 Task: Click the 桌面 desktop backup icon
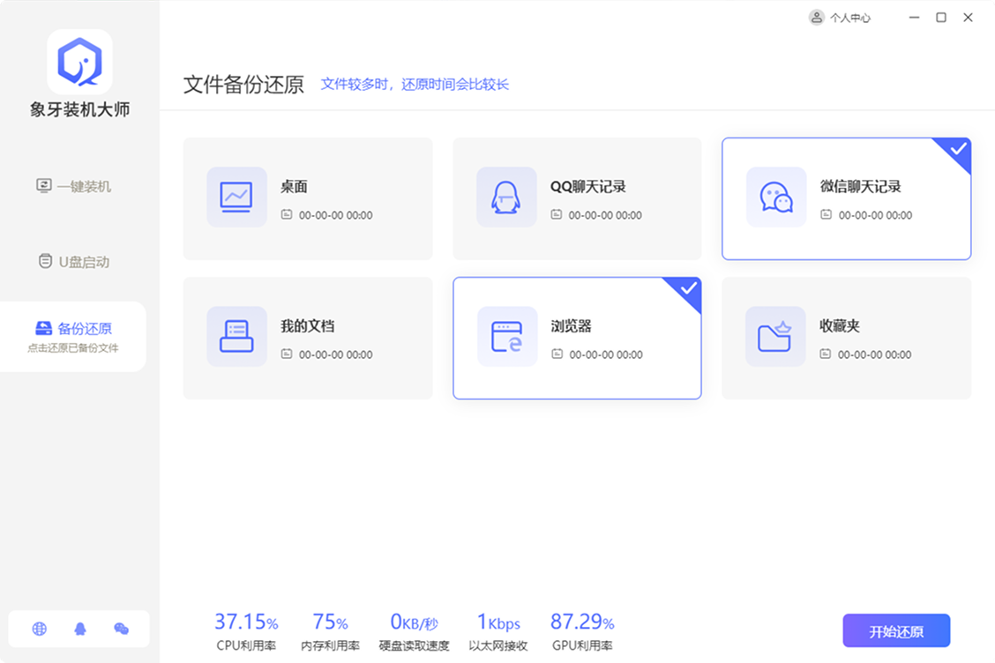click(x=236, y=197)
